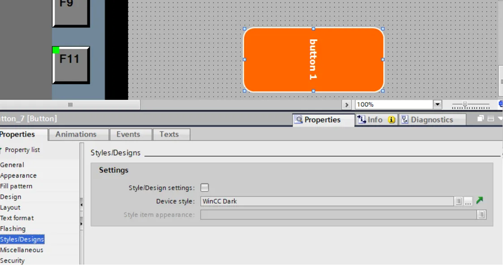Screen dimensions: 503x265
Task: Open the Device style list icon
Action: point(458,201)
